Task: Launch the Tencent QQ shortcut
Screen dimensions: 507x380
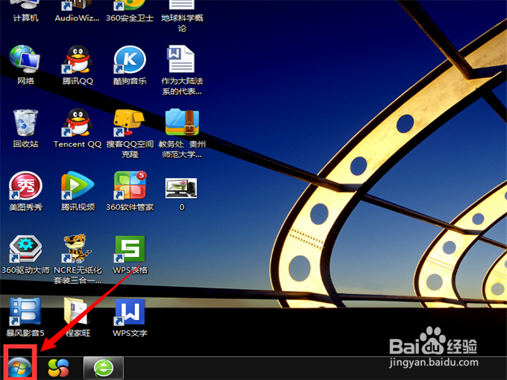Action: tap(77, 128)
